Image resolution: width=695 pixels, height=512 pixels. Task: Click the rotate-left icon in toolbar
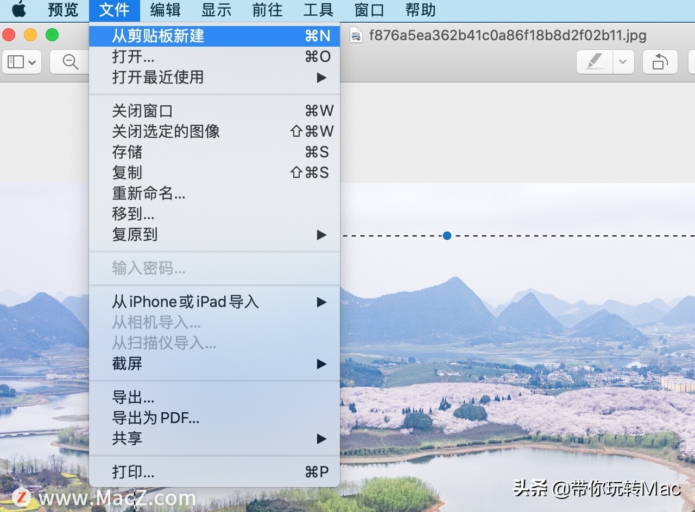660,62
